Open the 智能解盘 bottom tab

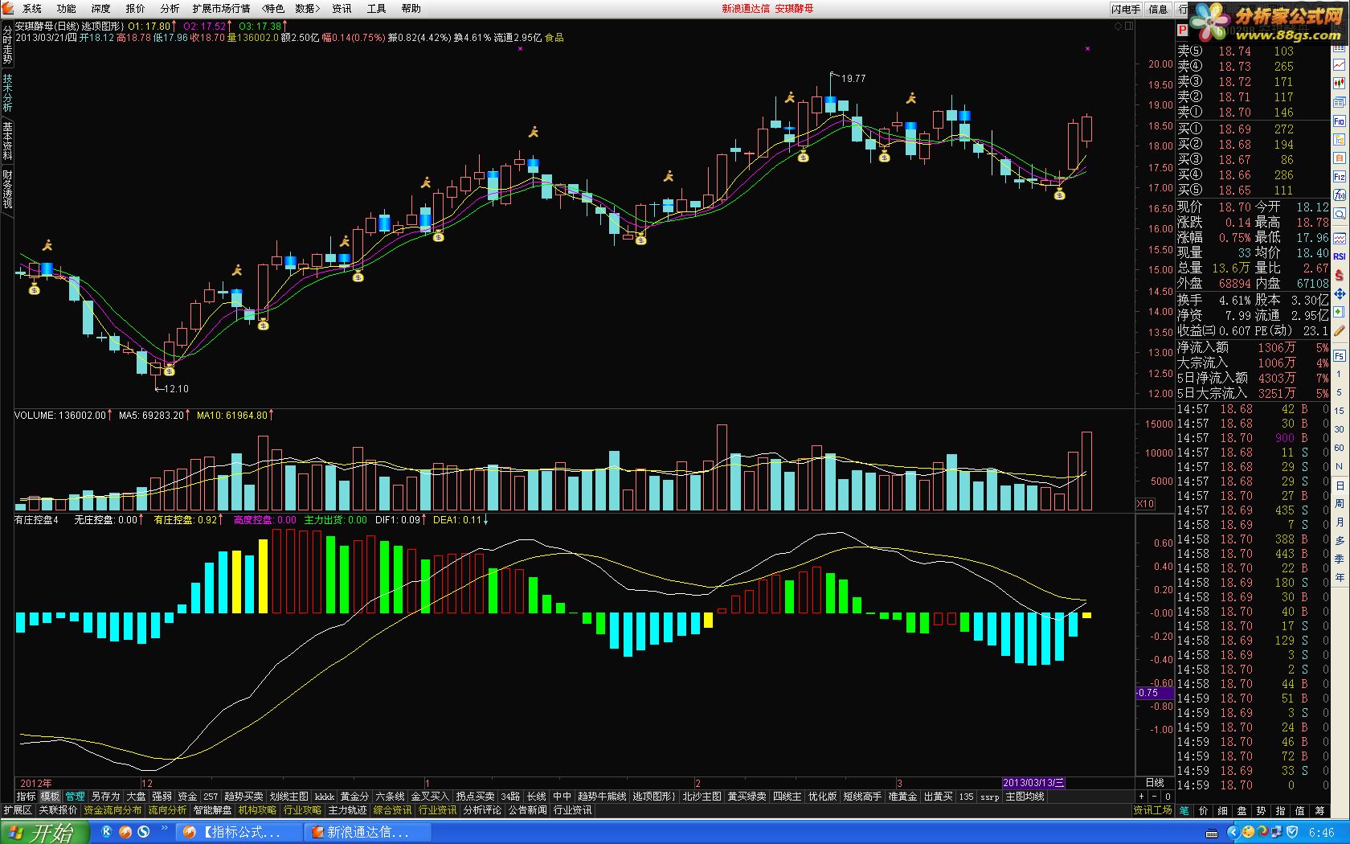212,810
